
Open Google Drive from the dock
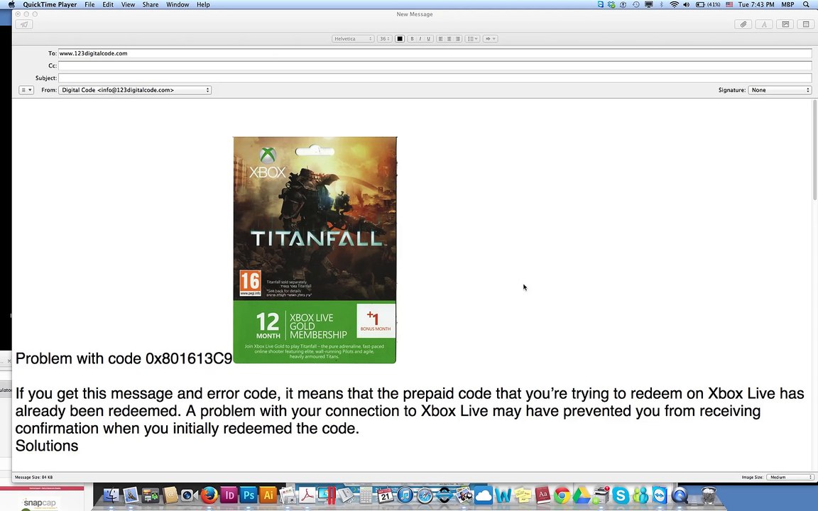[x=582, y=495]
